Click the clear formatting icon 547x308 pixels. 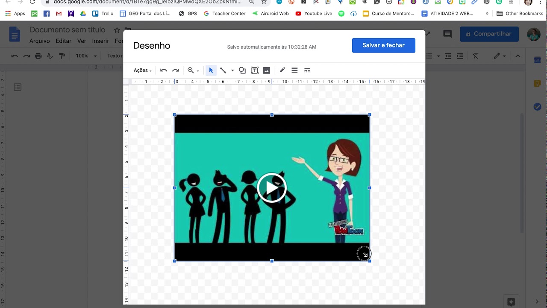tap(475, 56)
